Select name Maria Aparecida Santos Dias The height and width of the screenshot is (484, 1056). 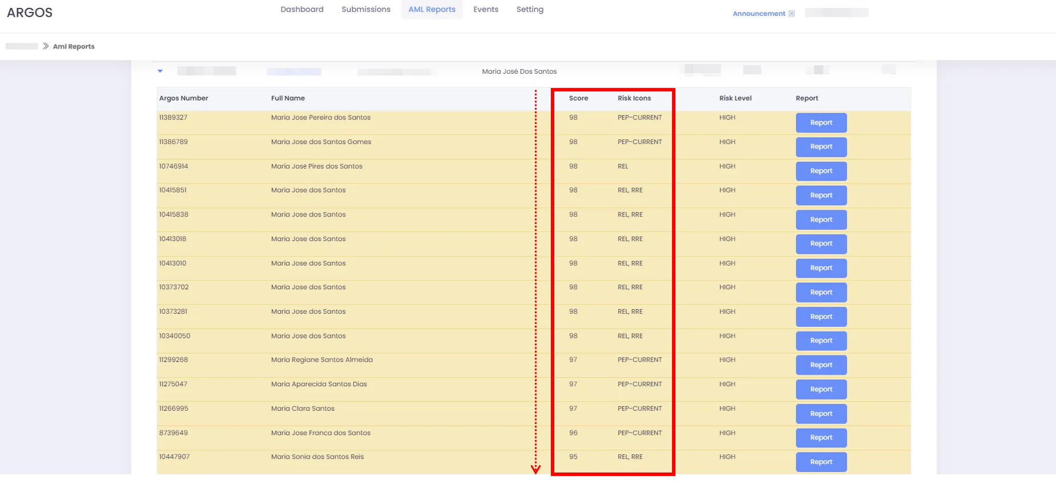click(319, 385)
